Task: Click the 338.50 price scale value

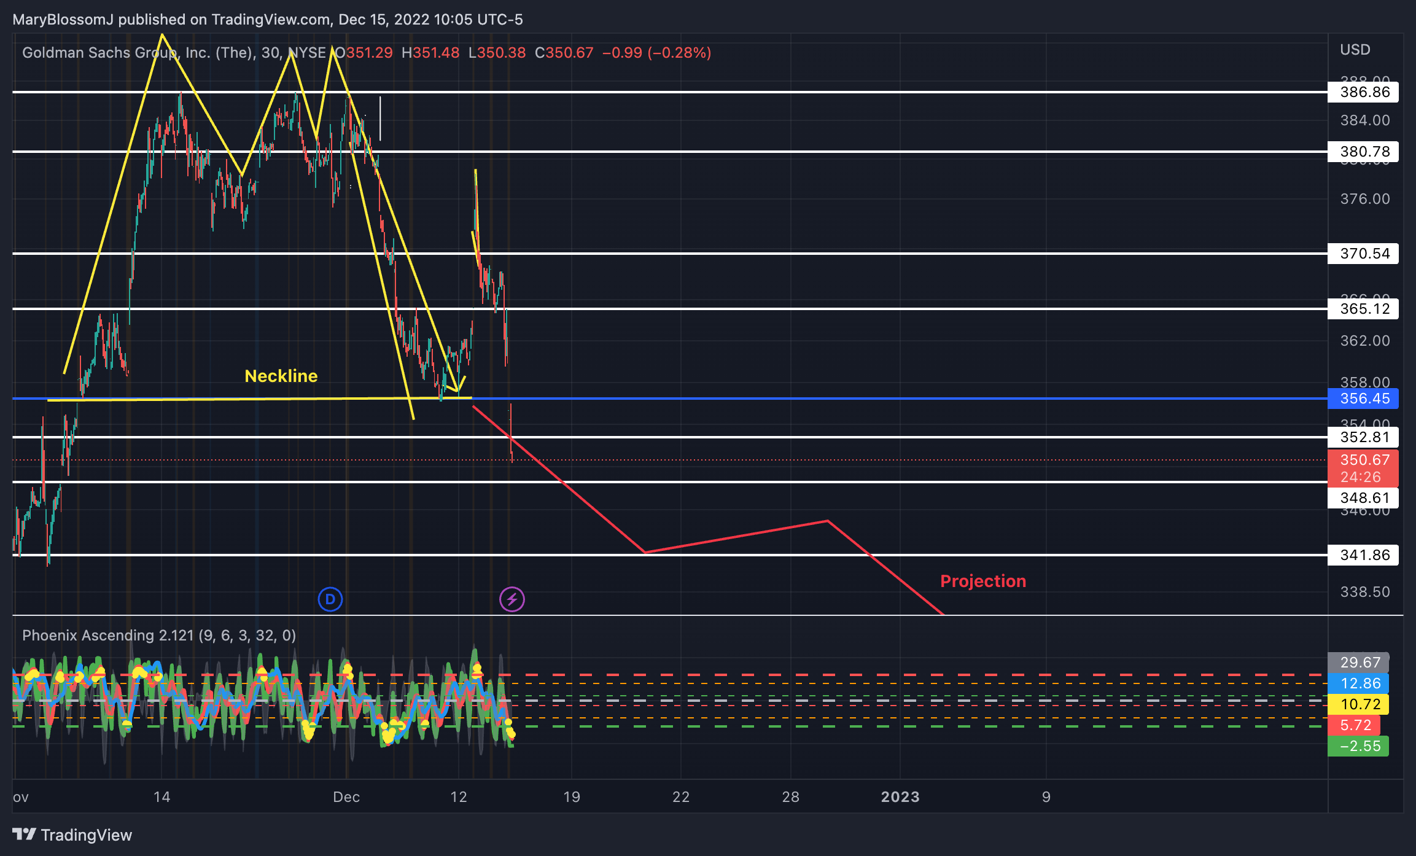Action: [x=1365, y=592]
